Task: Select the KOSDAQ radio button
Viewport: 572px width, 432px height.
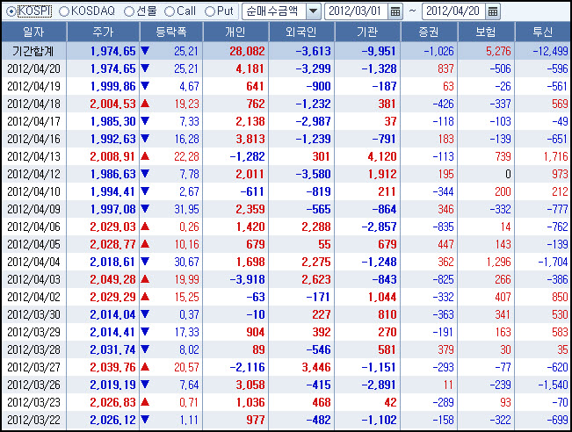Action: (64, 11)
